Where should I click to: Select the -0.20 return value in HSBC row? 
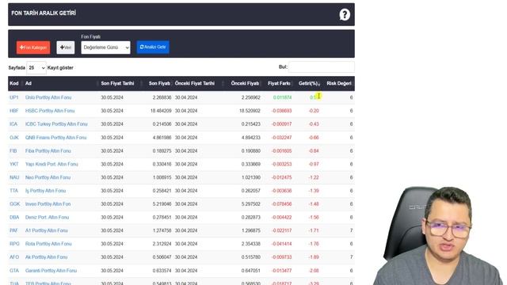click(x=314, y=111)
